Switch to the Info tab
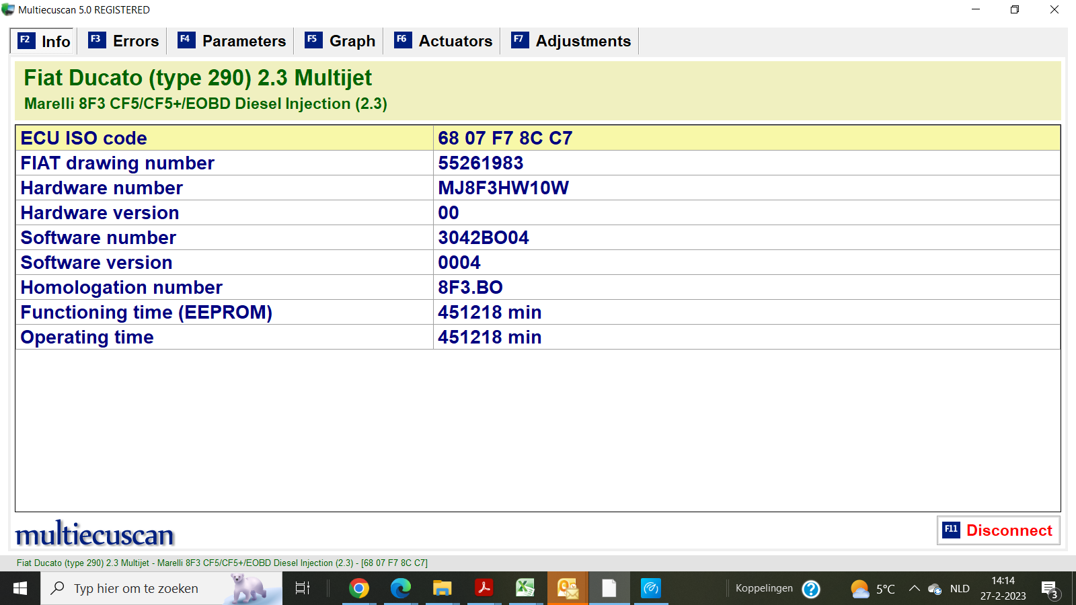The image size is (1076, 605). 44,41
